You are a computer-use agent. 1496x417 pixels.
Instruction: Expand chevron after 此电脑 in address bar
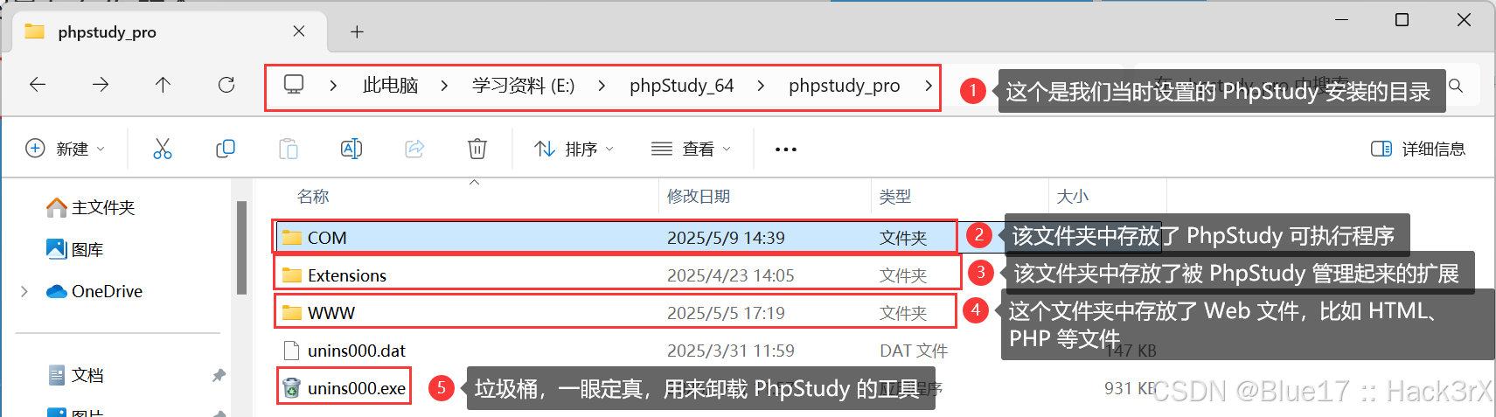pyautogui.click(x=444, y=86)
